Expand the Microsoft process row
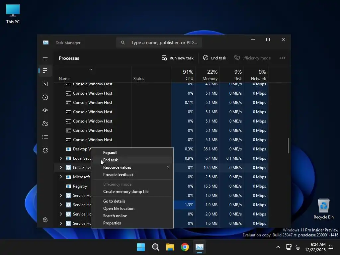Image resolution: width=340 pixels, height=255 pixels. (x=61, y=177)
